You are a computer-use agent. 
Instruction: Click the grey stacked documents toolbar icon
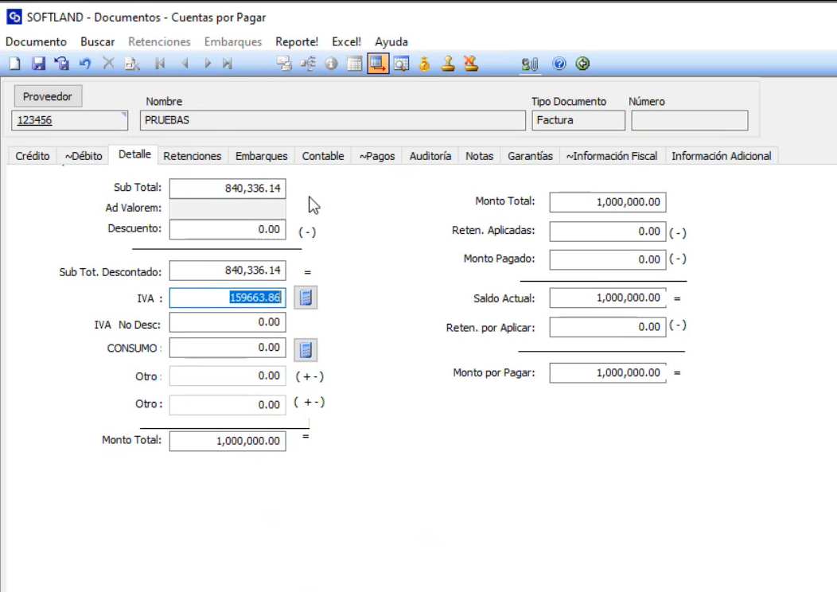pos(284,64)
